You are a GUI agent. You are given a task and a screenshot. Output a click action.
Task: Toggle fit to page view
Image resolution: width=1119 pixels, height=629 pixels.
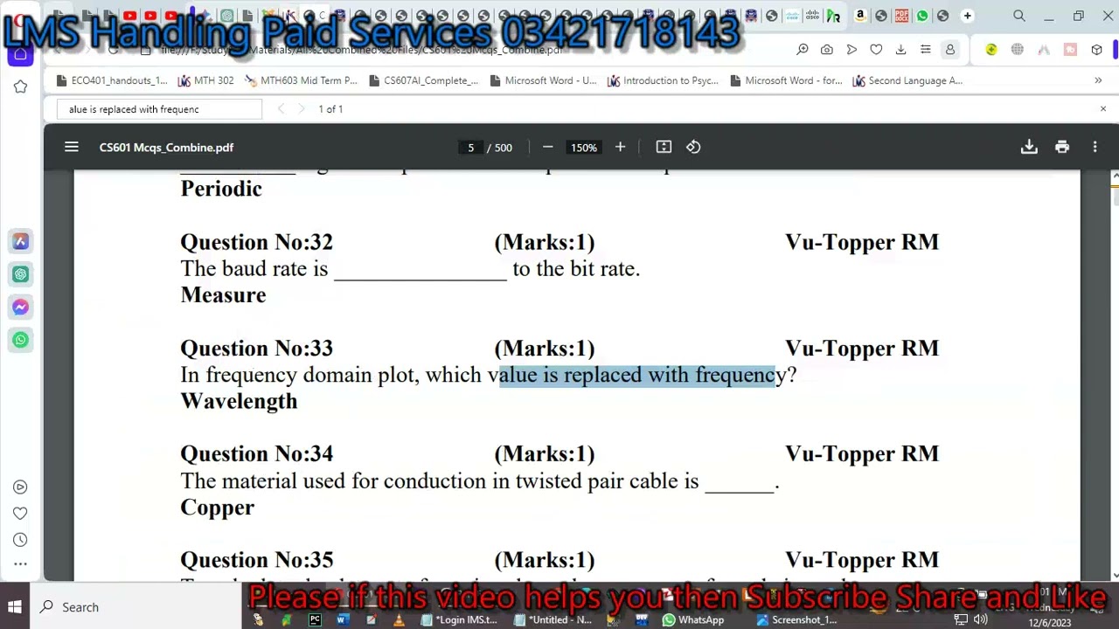(x=664, y=147)
